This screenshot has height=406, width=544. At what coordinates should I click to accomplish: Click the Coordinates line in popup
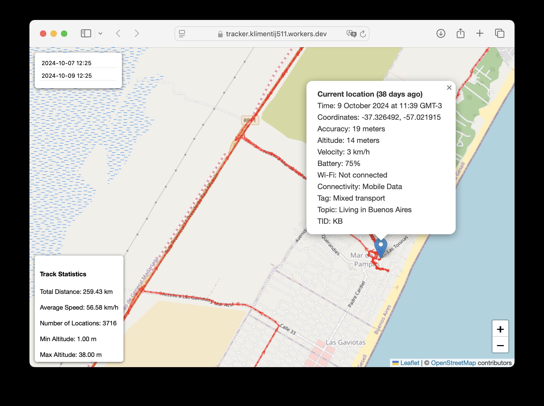379,117
